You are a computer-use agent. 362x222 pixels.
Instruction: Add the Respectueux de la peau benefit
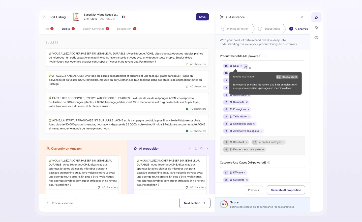tap(263, 149)
